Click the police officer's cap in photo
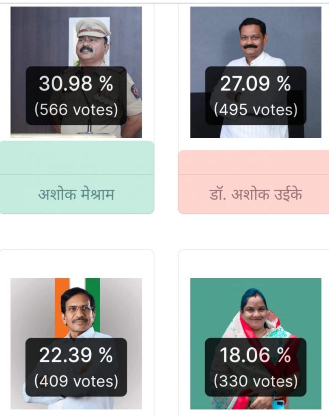 92,28
